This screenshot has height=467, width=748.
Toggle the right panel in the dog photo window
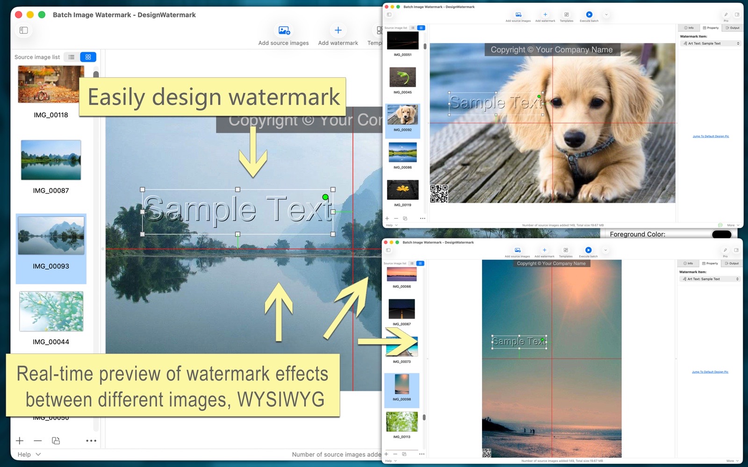[x=737, y=15]
